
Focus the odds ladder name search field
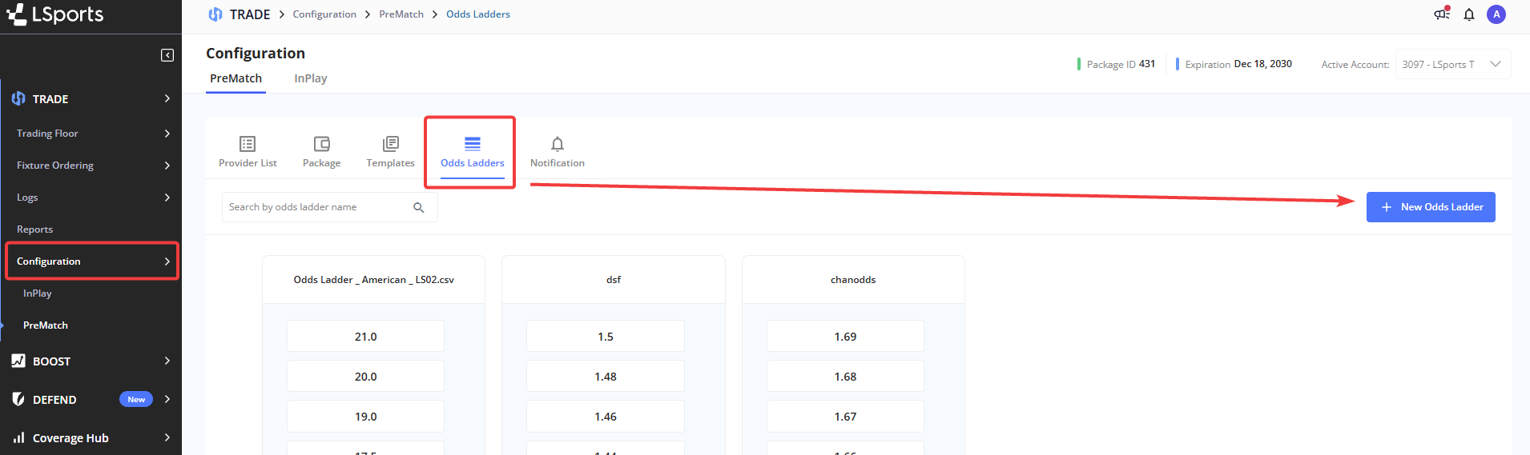pyautogui.click(x=316, y=207)
